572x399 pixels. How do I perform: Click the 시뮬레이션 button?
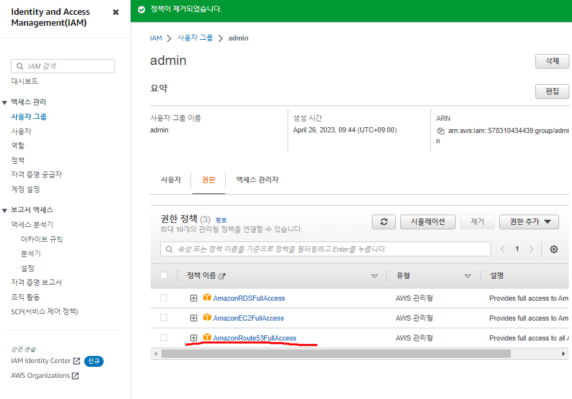coord(427,222)
